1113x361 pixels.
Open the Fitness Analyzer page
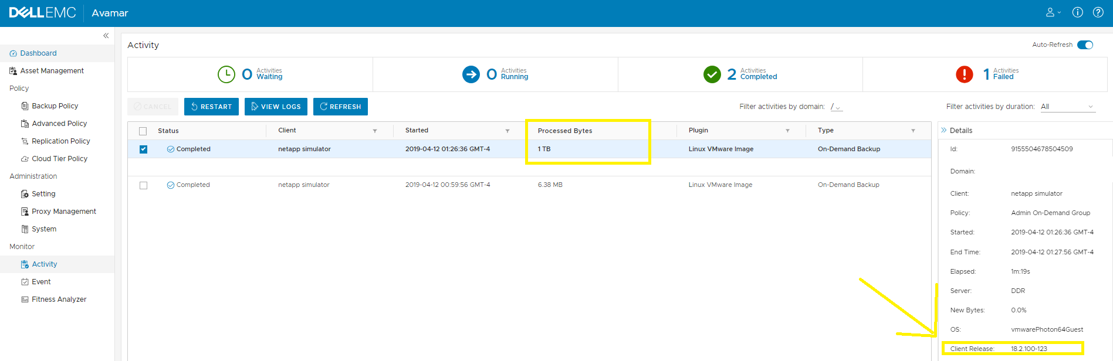59,299
